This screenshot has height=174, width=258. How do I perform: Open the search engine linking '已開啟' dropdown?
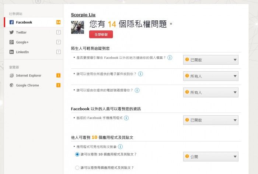(210, 60)
